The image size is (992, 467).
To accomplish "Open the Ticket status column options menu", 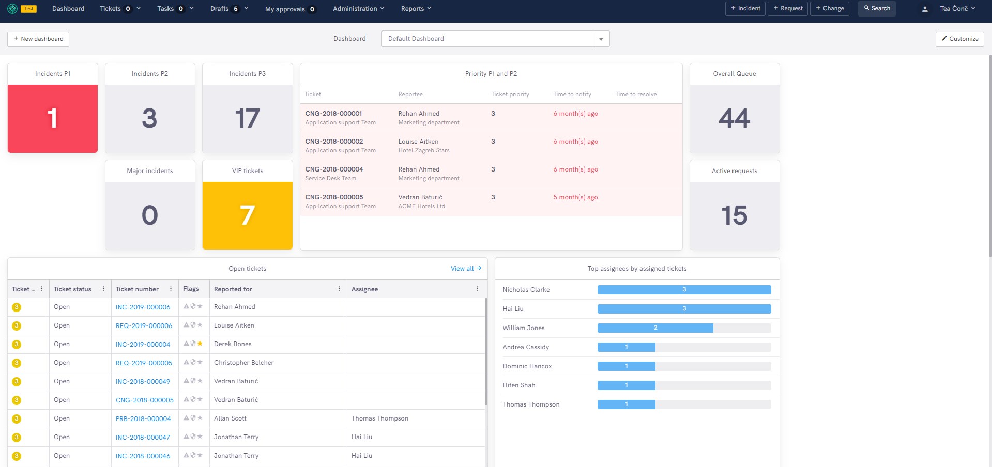I will [x=104, y=289].
